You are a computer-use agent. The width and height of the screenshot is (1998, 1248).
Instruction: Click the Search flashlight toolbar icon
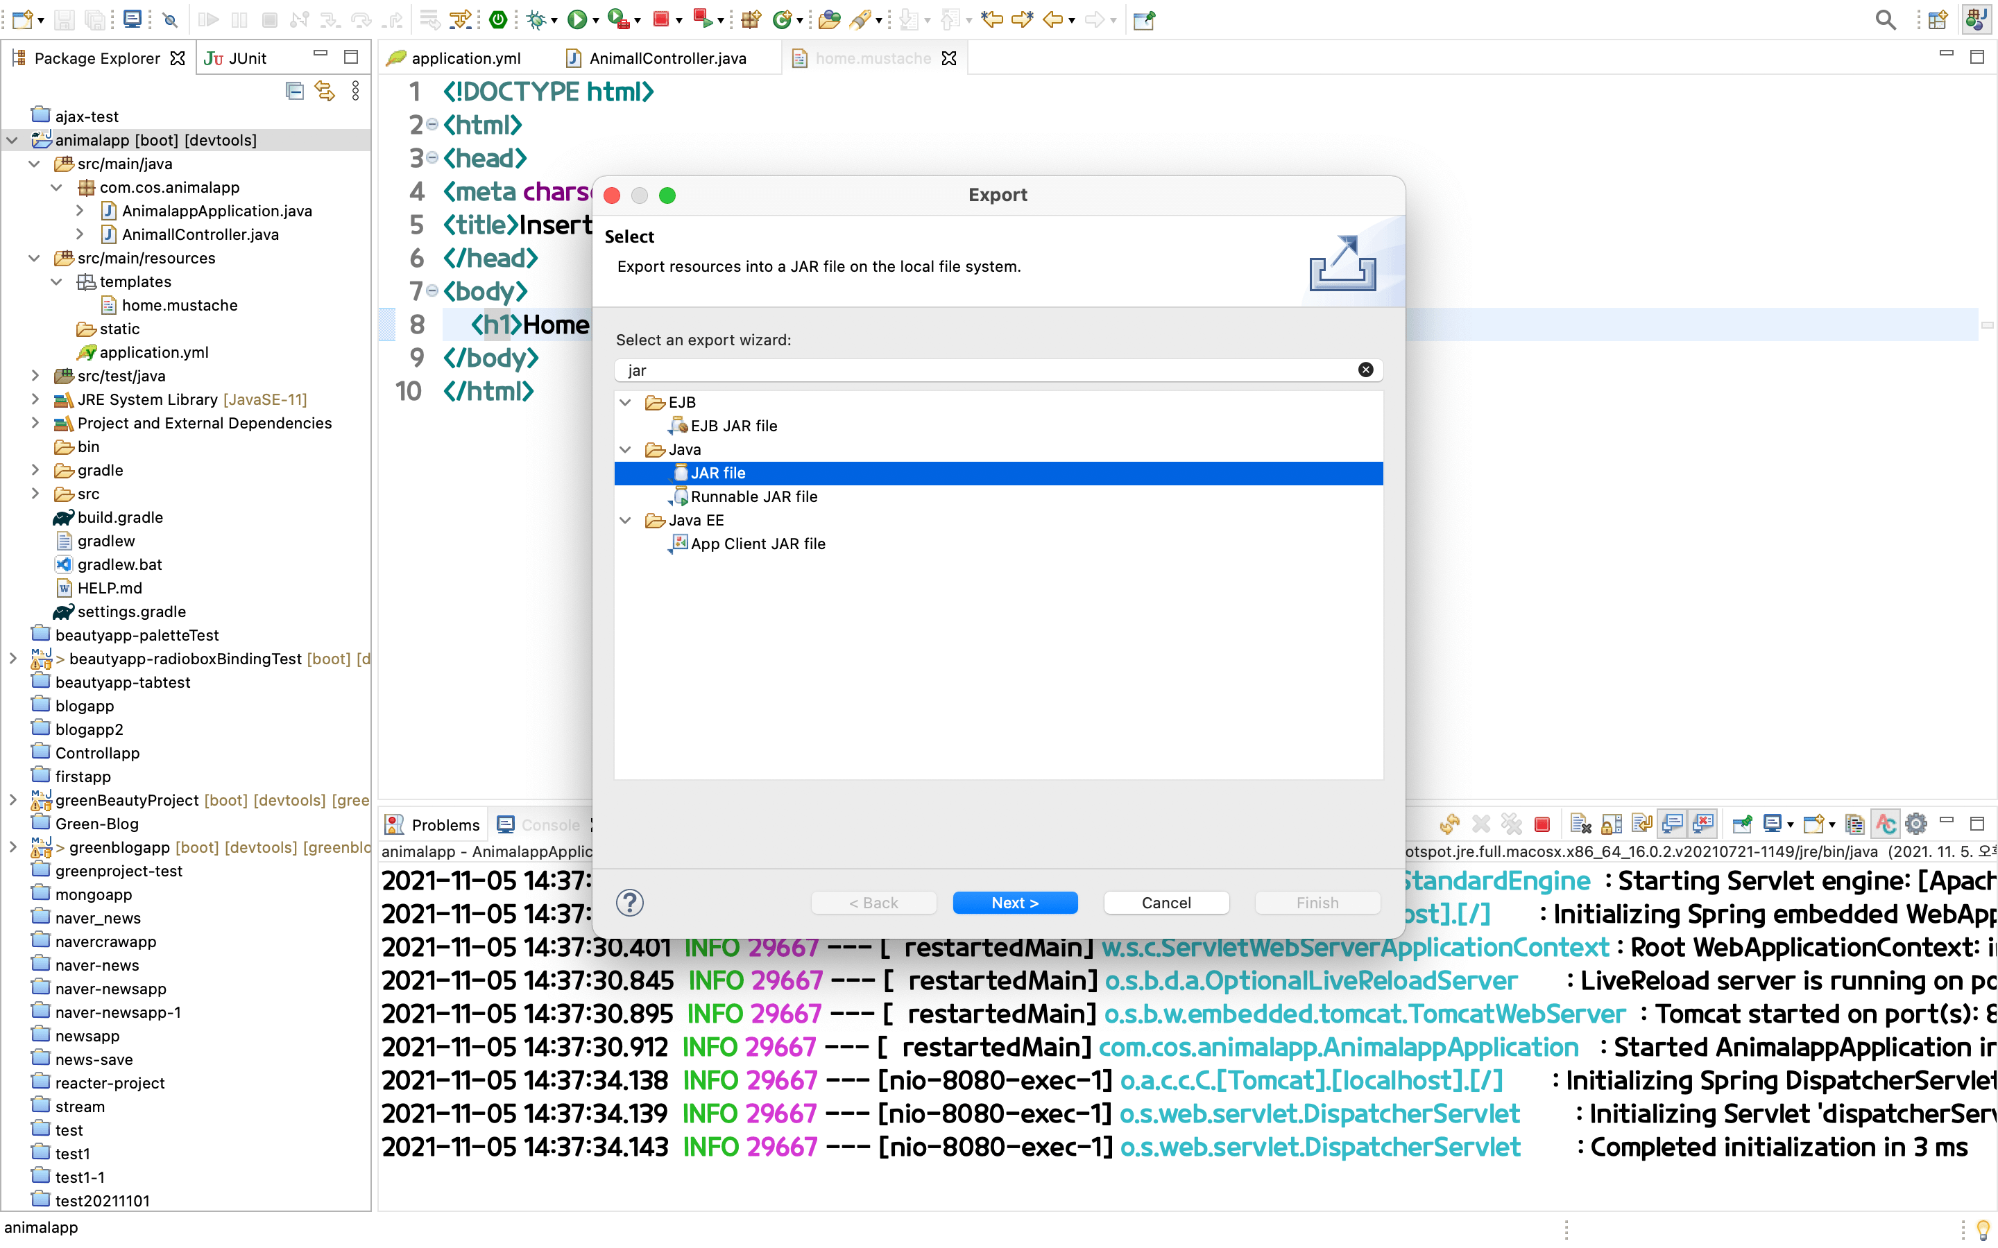click(860, 19)
